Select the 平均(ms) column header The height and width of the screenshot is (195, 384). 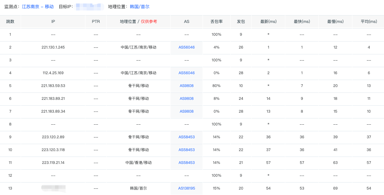point(368,21)
